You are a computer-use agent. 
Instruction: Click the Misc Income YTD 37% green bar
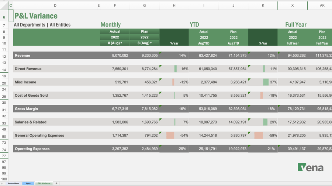click(266, 82)
